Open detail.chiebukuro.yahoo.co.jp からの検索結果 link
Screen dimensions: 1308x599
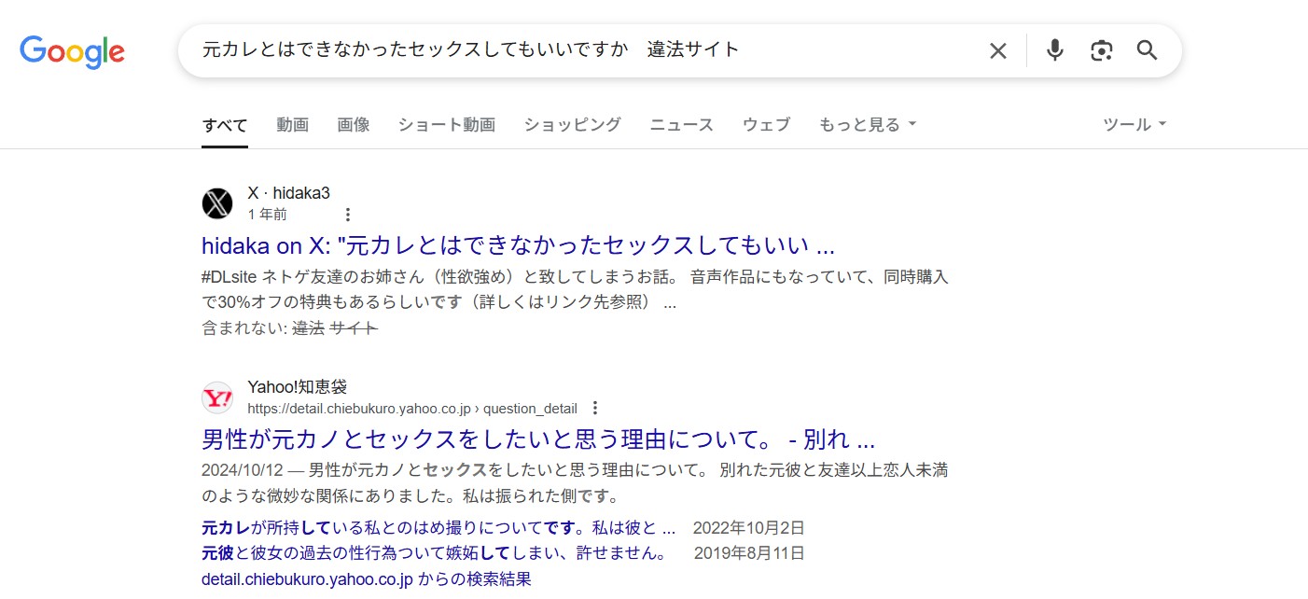(366, 578)
